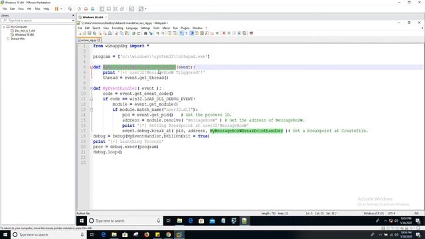
Task: Collapse the def fold marker on line 5
Action: tap(92, 67)
